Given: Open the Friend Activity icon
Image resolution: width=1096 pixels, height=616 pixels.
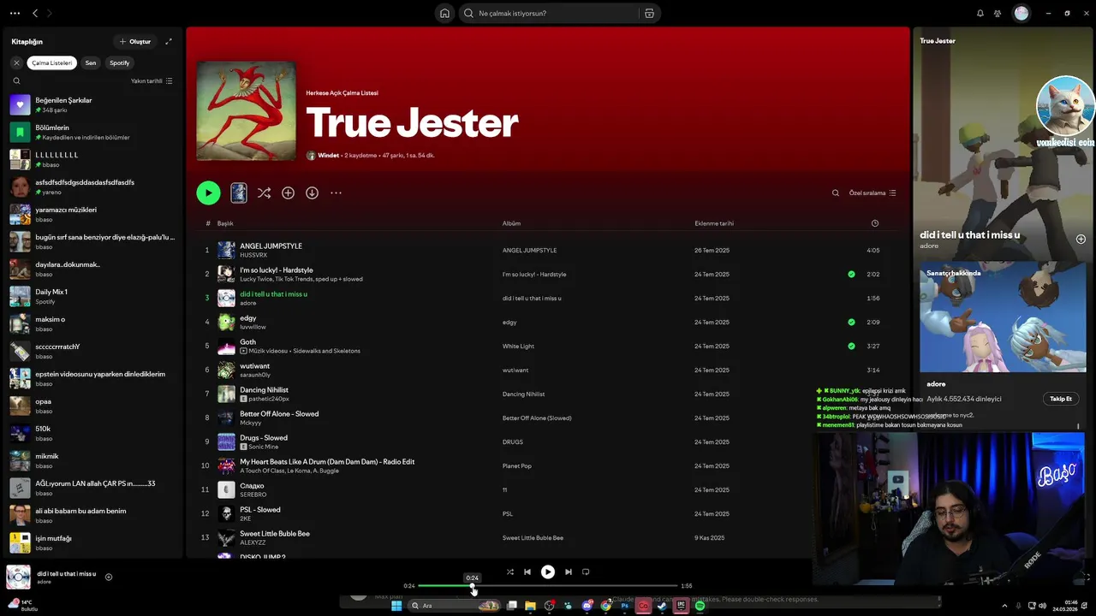Looking at the screenshot, I should 998,13.
